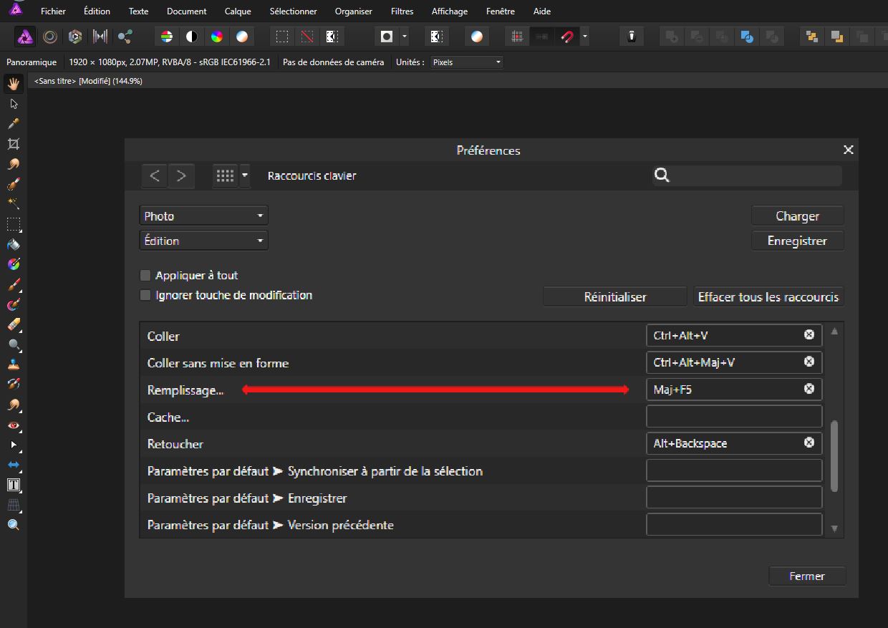
Task: Select the Hand view tool
Action: point(14,83)
